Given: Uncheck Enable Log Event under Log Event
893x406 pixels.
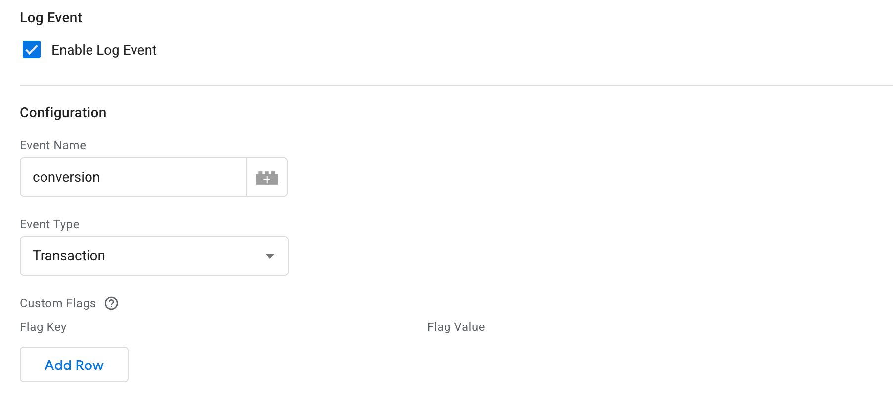Looking at the screenshot, I should [x=31, y=49].
